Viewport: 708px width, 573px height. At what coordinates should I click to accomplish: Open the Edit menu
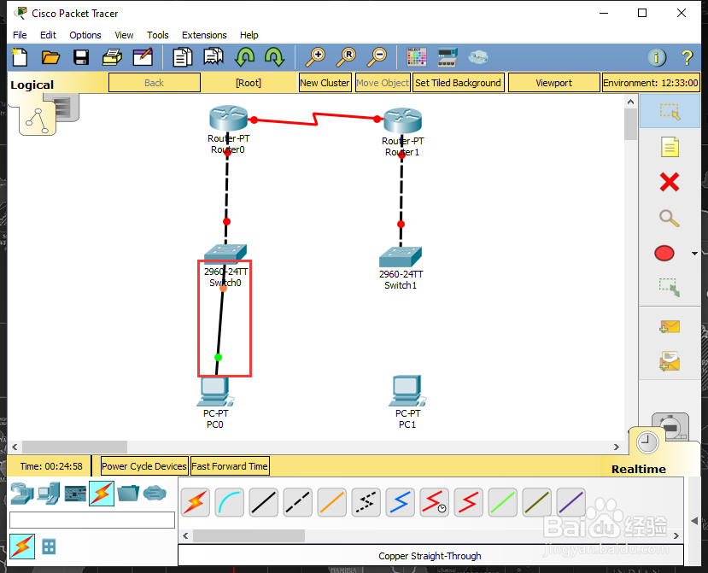tap(48, 35)
